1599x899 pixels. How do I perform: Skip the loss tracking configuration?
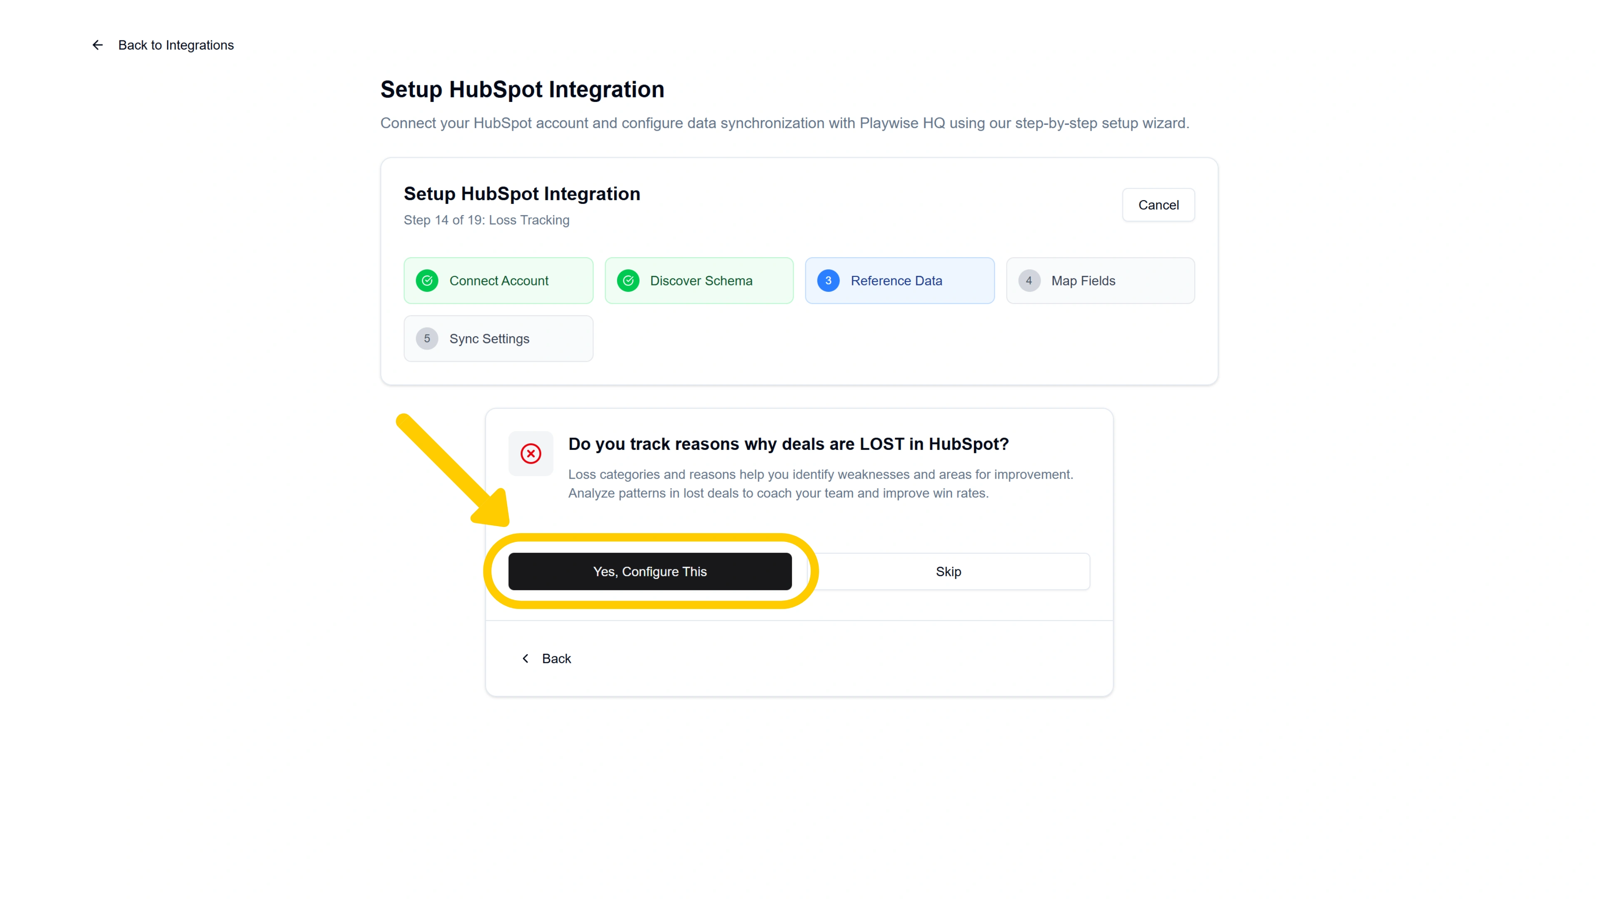click(x=948, y=571)
